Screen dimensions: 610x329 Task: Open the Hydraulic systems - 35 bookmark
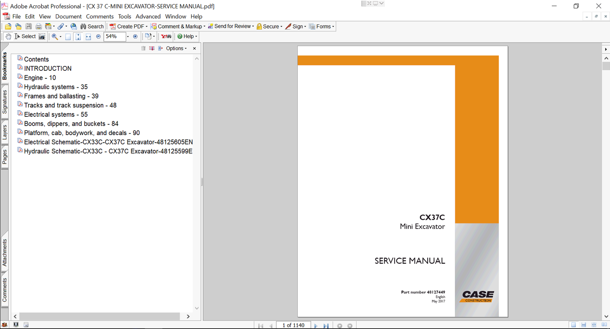56,87
